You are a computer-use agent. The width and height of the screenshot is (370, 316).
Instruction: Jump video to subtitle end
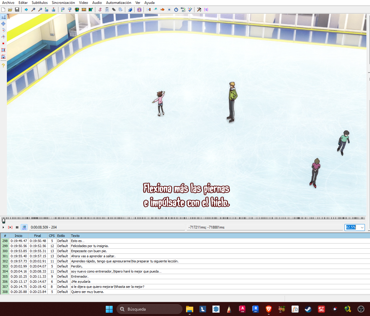pos(54,10)
